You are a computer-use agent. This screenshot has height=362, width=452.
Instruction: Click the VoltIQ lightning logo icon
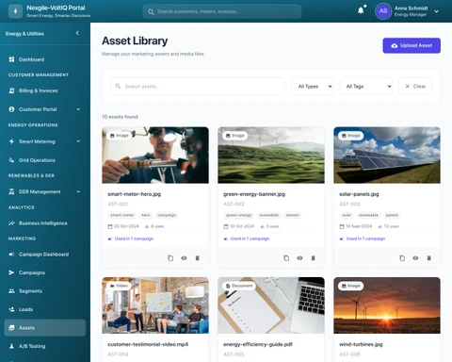click(15, 11)
